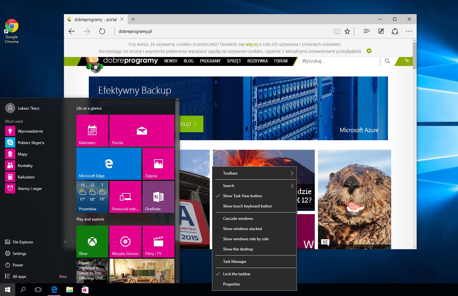This screenshot has width=458, height=296.
Task: Click the Edge forward arrow
Action: click(x=87, y=31)
